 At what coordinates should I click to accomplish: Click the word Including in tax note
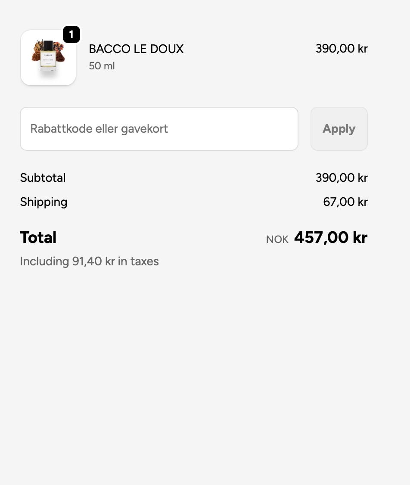[x=44, y=261]
